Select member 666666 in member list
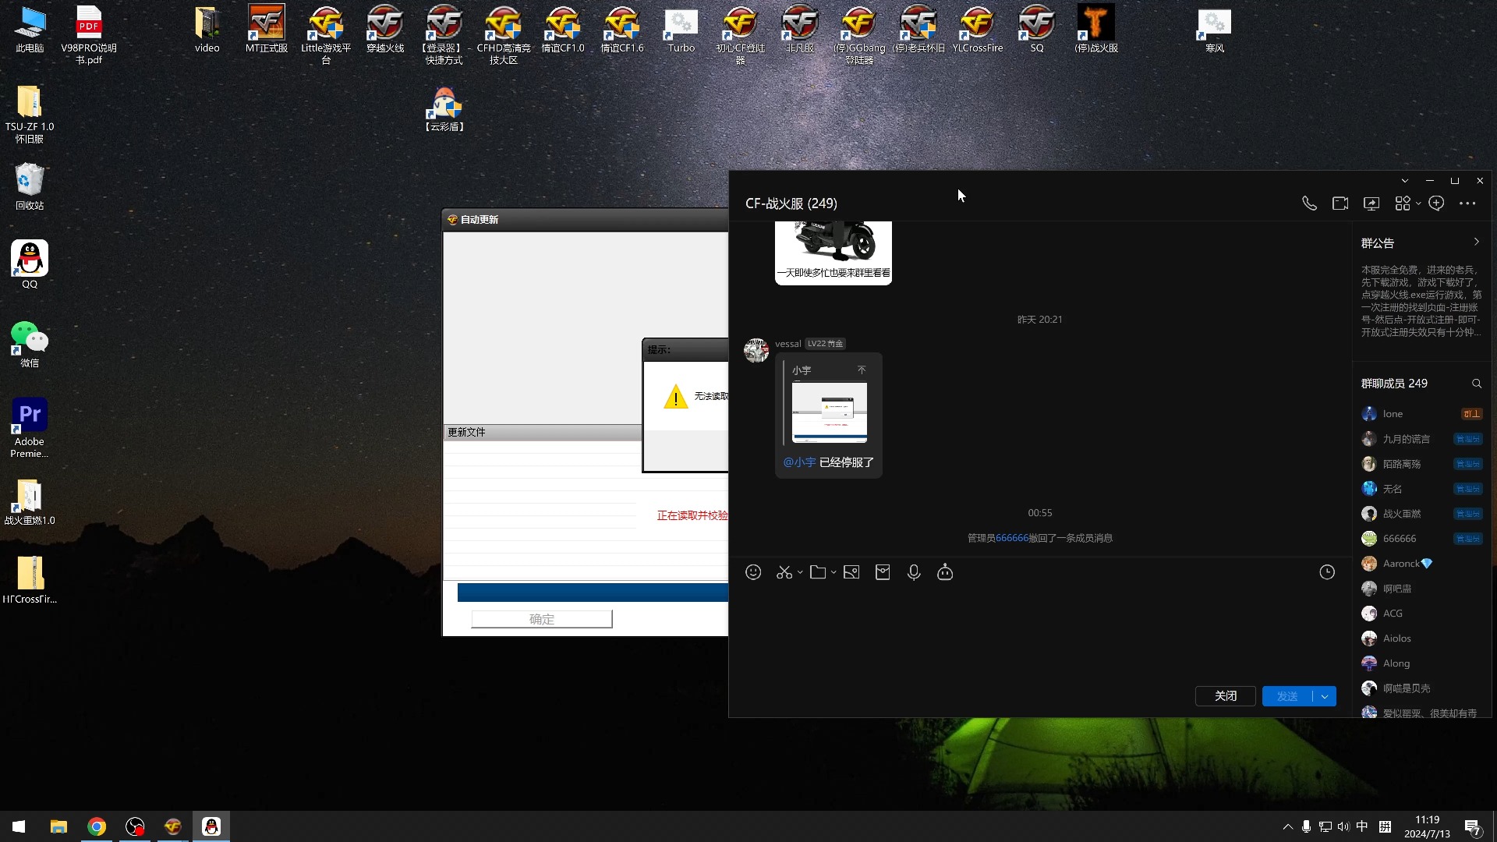 (1422, 539)
